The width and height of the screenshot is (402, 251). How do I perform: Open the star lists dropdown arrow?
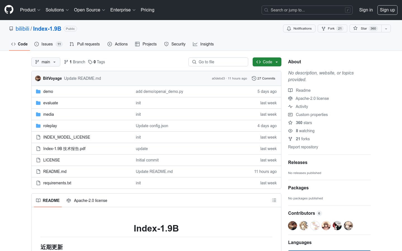[x=386, y=28]
